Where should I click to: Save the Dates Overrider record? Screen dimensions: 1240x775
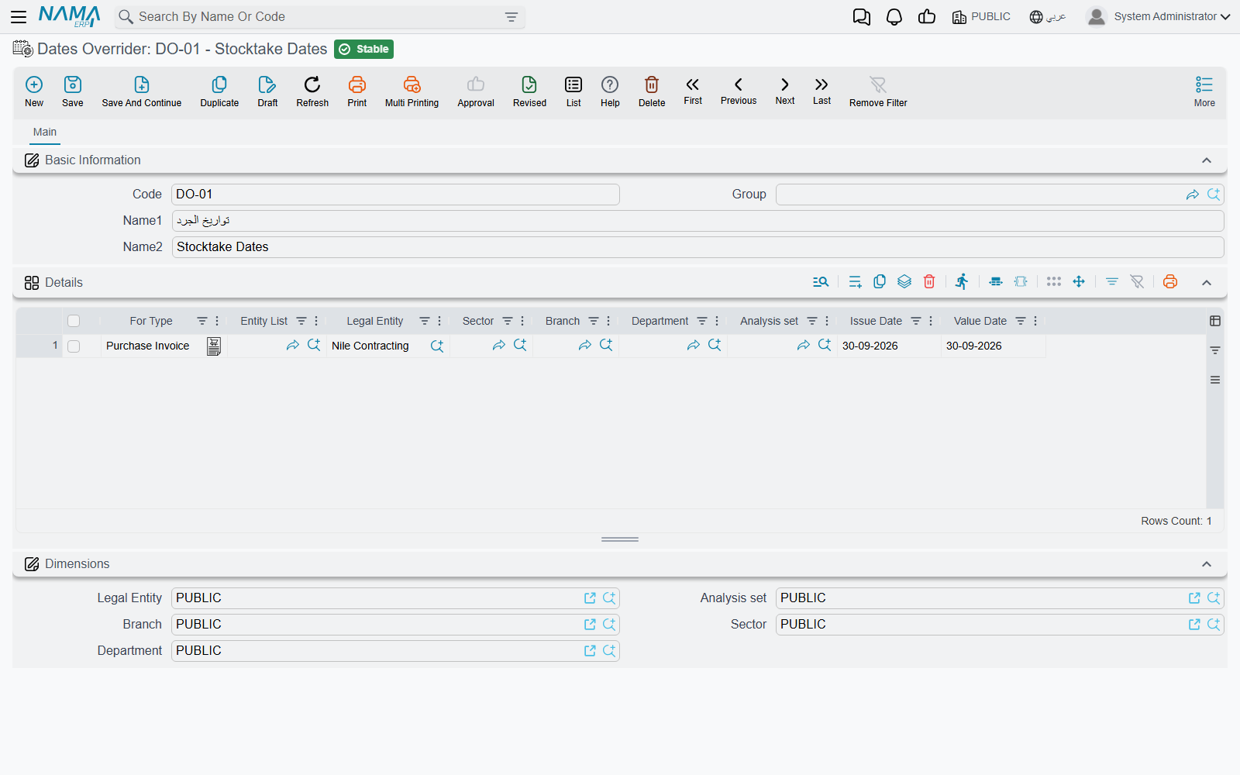(73, 91)
